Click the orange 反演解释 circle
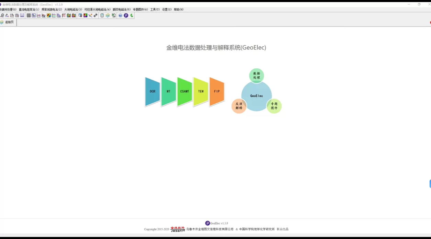 pyautogui.click(x=239, y=106)
